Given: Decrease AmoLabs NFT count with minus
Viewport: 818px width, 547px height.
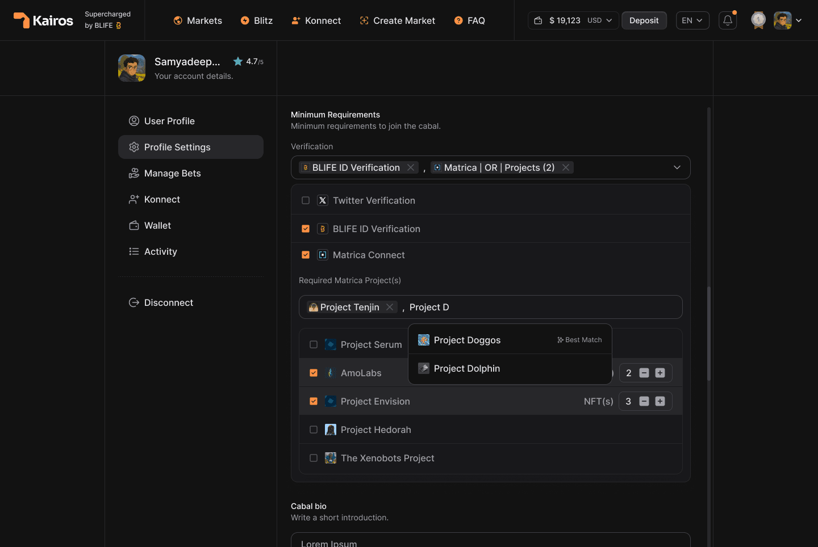Looking at the screenshot, I should (644, 373).
